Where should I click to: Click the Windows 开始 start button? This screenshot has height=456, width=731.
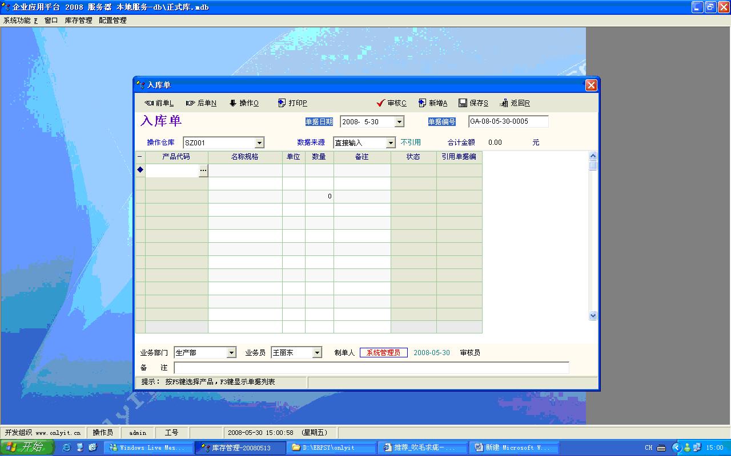(27, 447)
